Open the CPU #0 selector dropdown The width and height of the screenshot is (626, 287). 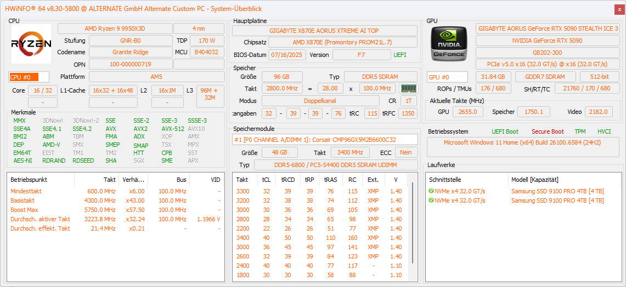pos(29,77)
